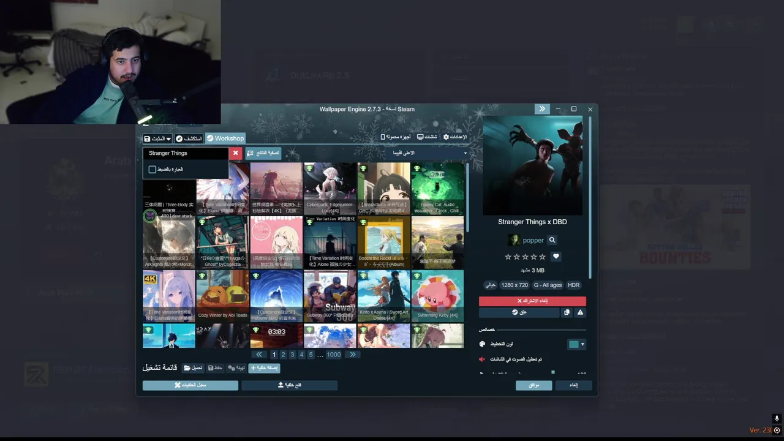Rate wallpaper with fifth star
784x441 pixels.
(542, 257)
